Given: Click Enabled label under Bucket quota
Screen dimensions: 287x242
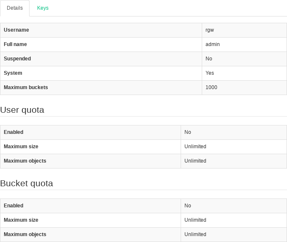Looking at the screenshot, I should (14, 206).
